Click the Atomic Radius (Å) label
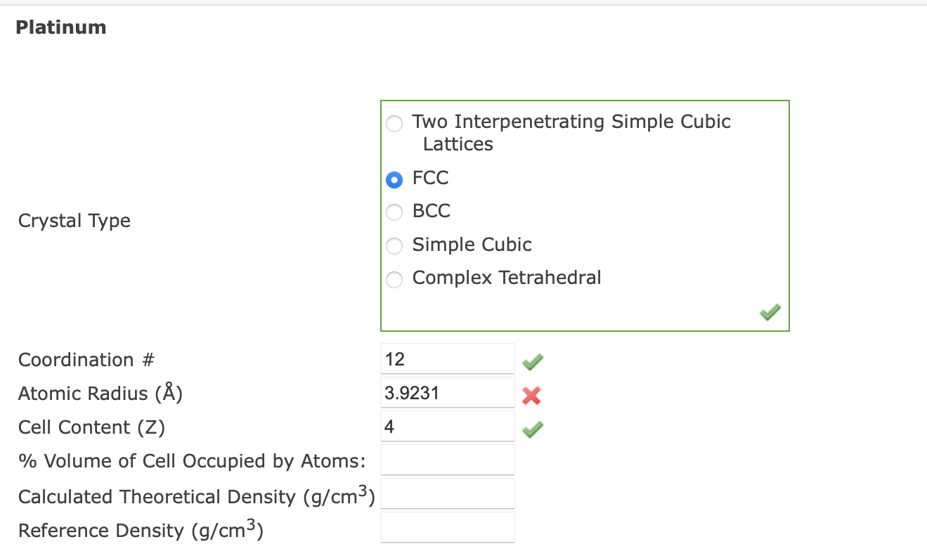 click(x=100, y=394)
